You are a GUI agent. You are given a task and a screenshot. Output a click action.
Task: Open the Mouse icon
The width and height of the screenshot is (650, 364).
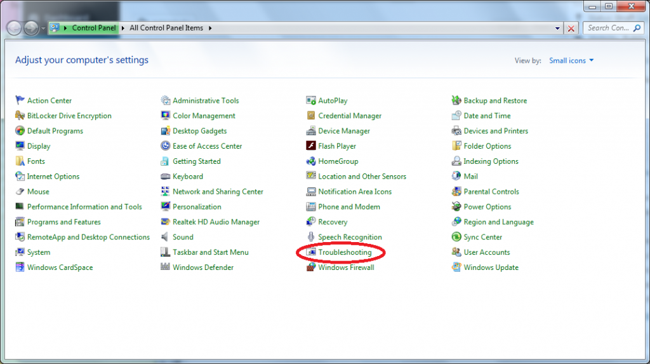point(20,191)
